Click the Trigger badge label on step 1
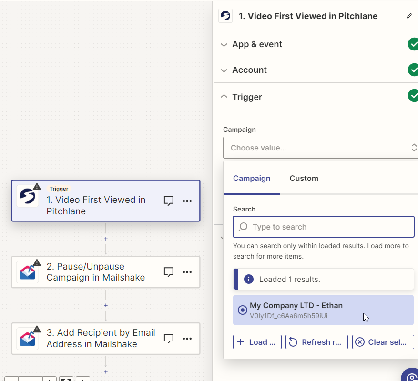The width and height of the screenshot is (418, 381). 59,189
